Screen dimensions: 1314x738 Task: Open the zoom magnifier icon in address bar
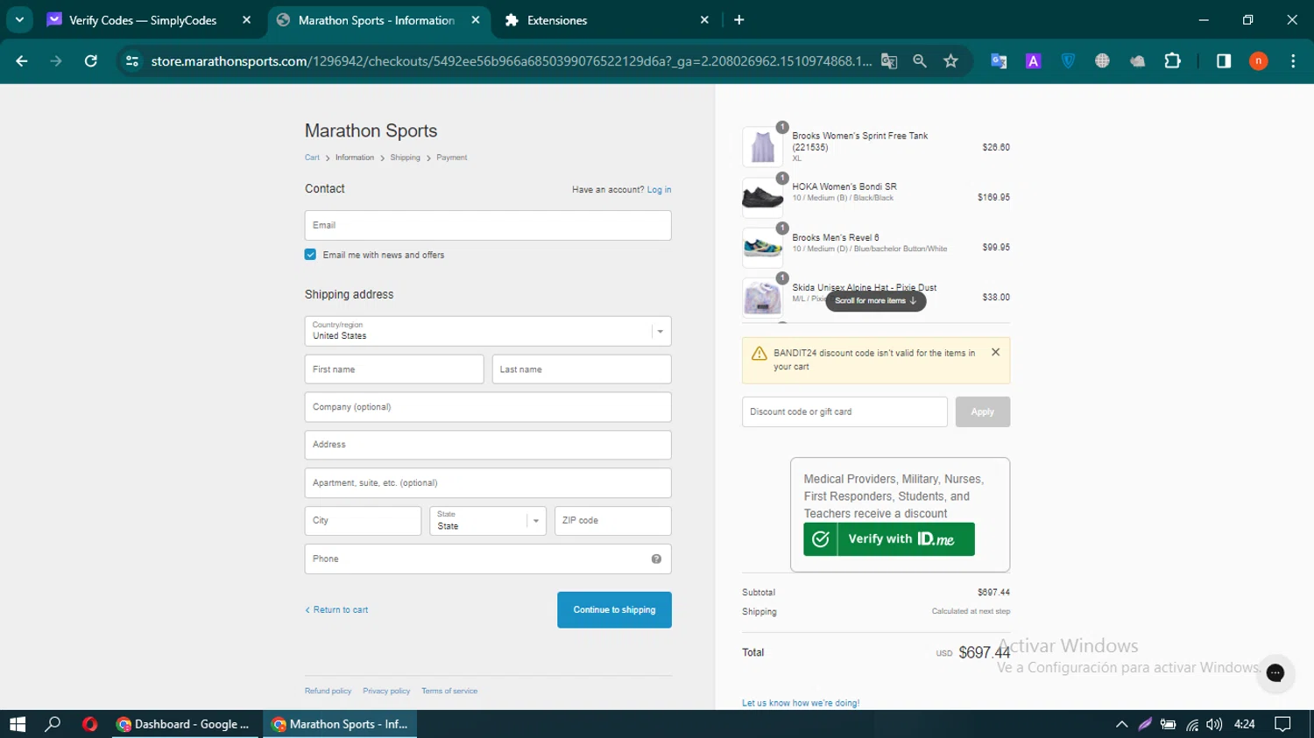[x=920, y=61]
